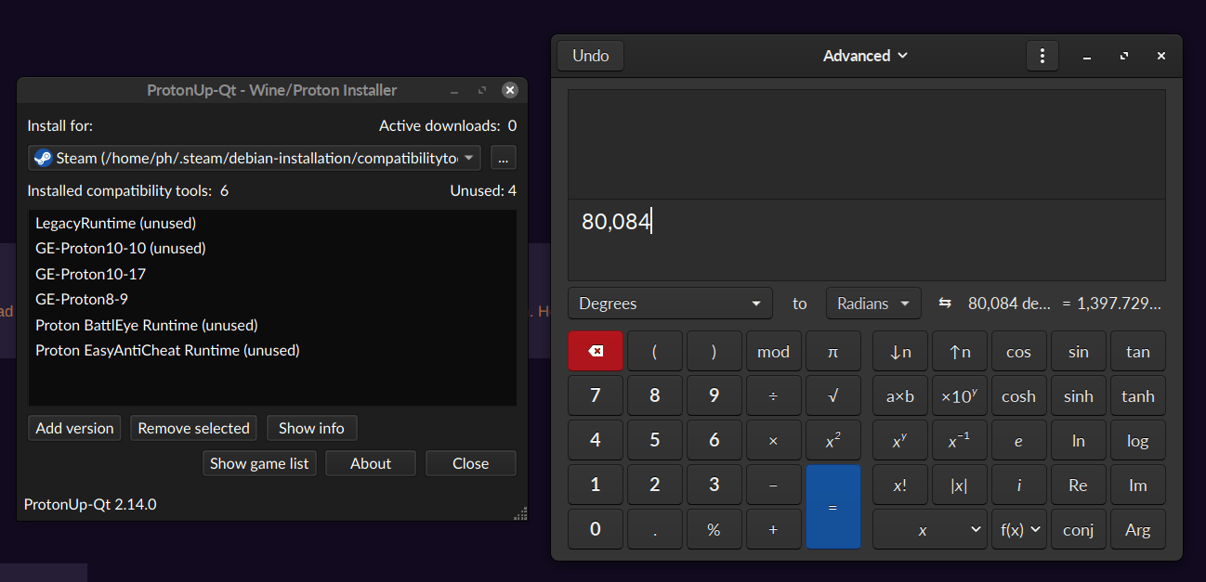Click the a×b factorize key
Viewport: 1206px width, 582px height.
900,395
